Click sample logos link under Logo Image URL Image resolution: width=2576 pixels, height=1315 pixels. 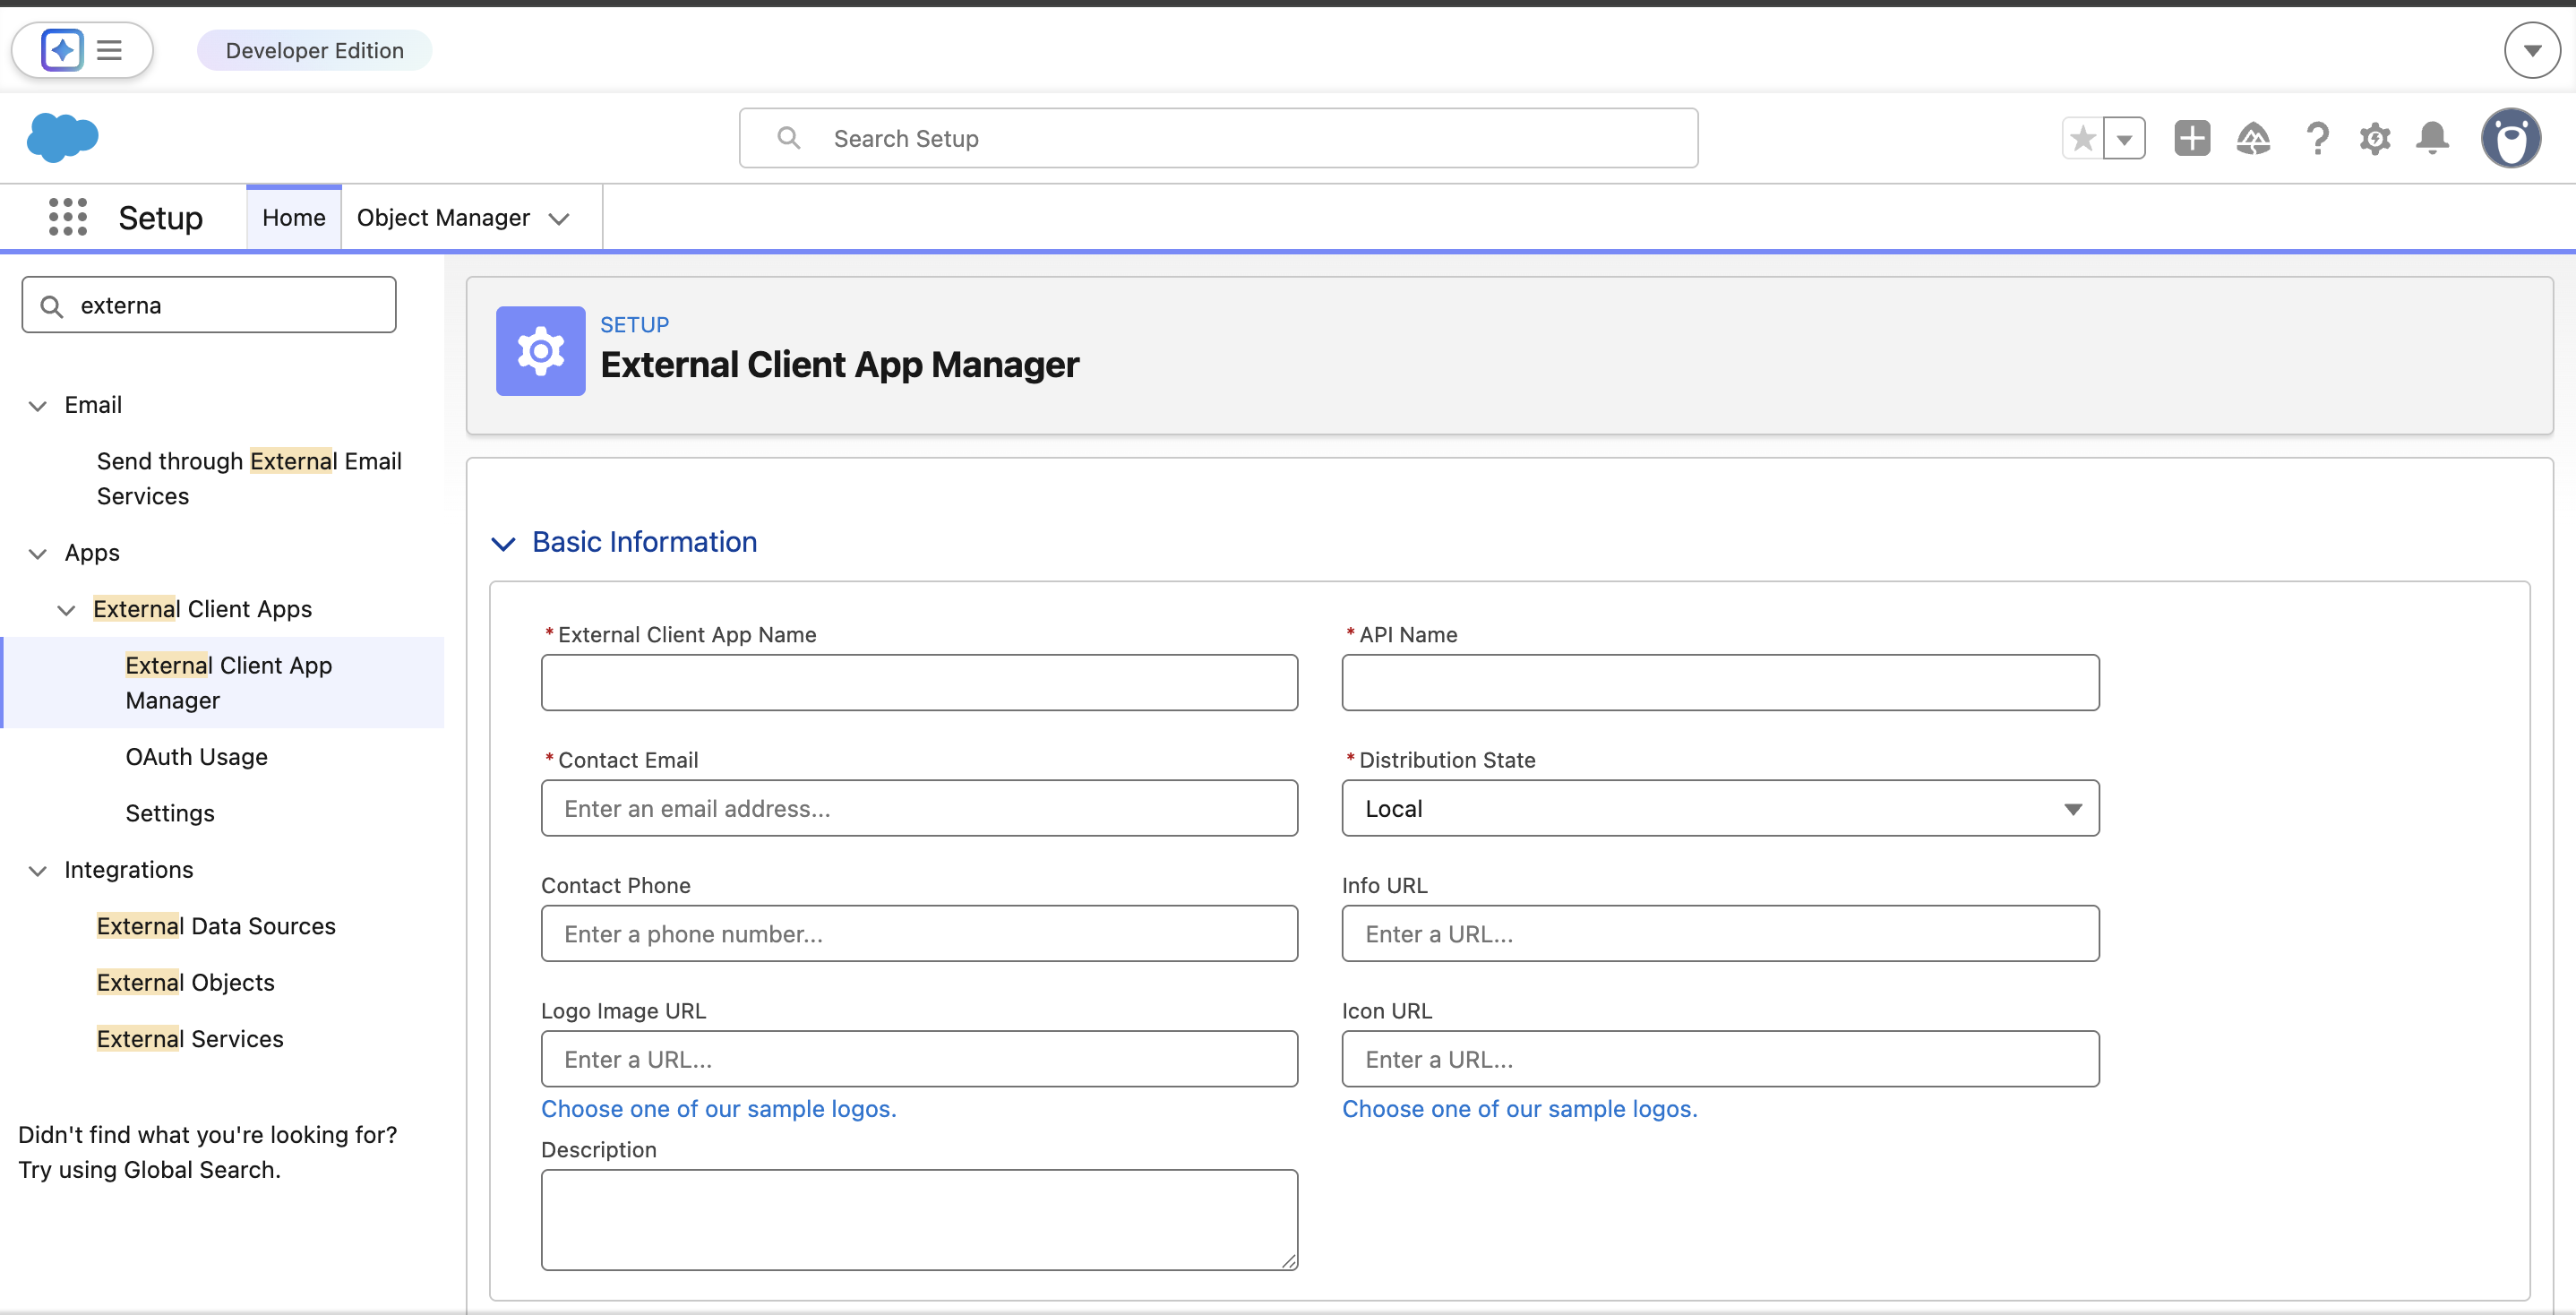click(718, 1108)
